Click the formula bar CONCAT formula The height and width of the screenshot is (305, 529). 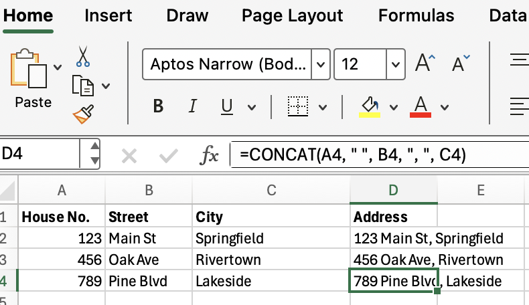click(352, 155)
